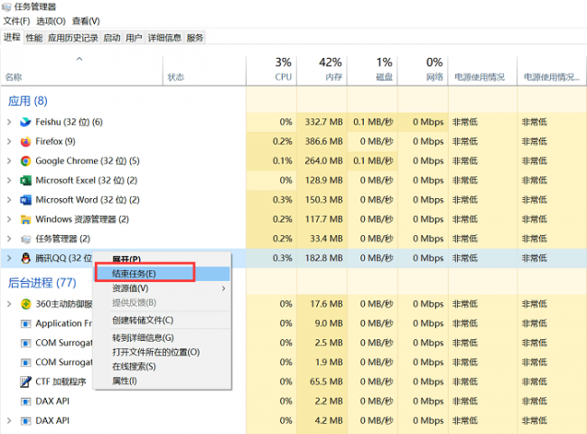This screenshot has height=434, width=587.
Task: Choose 属性(I) in context menu
Action: click(x=162, y=381)
